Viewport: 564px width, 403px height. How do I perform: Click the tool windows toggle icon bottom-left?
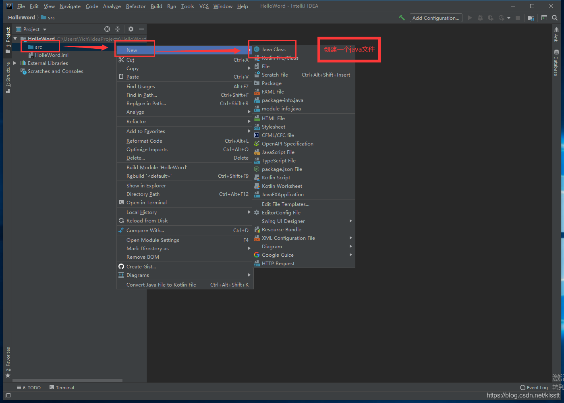[8, 396]
